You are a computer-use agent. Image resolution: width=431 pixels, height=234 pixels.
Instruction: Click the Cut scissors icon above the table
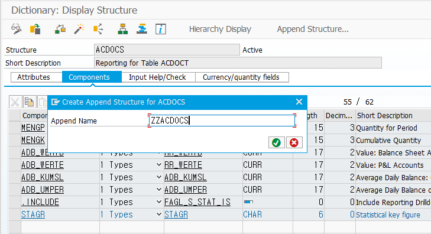coord(15,102)
